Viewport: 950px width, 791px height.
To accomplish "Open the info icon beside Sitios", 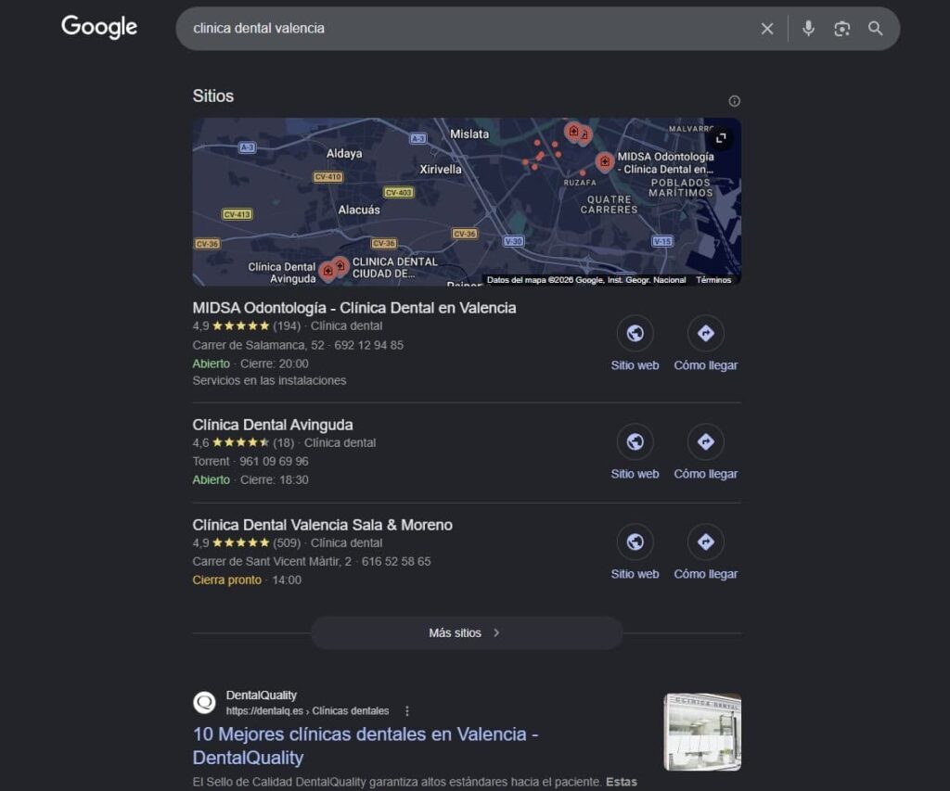I will (x=734, y=101).
